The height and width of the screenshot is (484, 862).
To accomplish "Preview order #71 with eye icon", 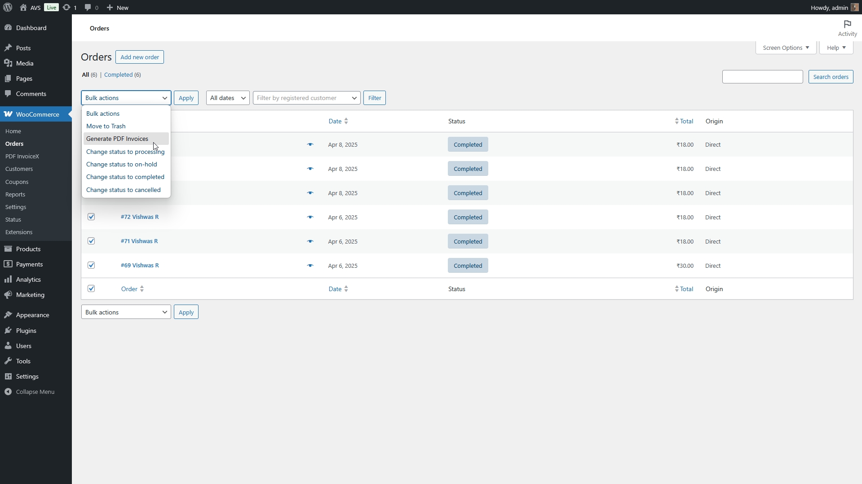I will pos(310,241).
